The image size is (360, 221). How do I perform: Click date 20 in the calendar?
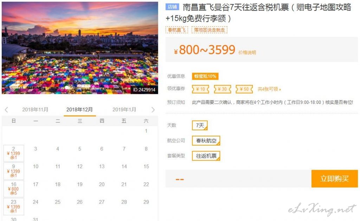[102, 185]
